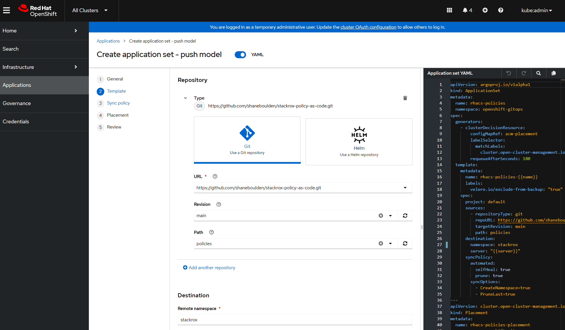The image size is (565, 330).
Task: Click the plus import icon in header
Action: [485, 10]
